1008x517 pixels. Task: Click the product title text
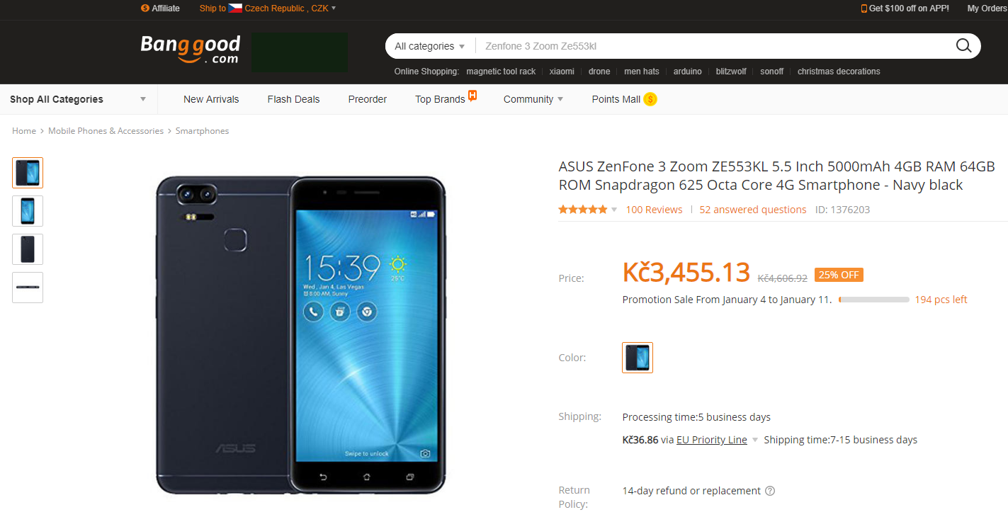[x=776, y=176]
